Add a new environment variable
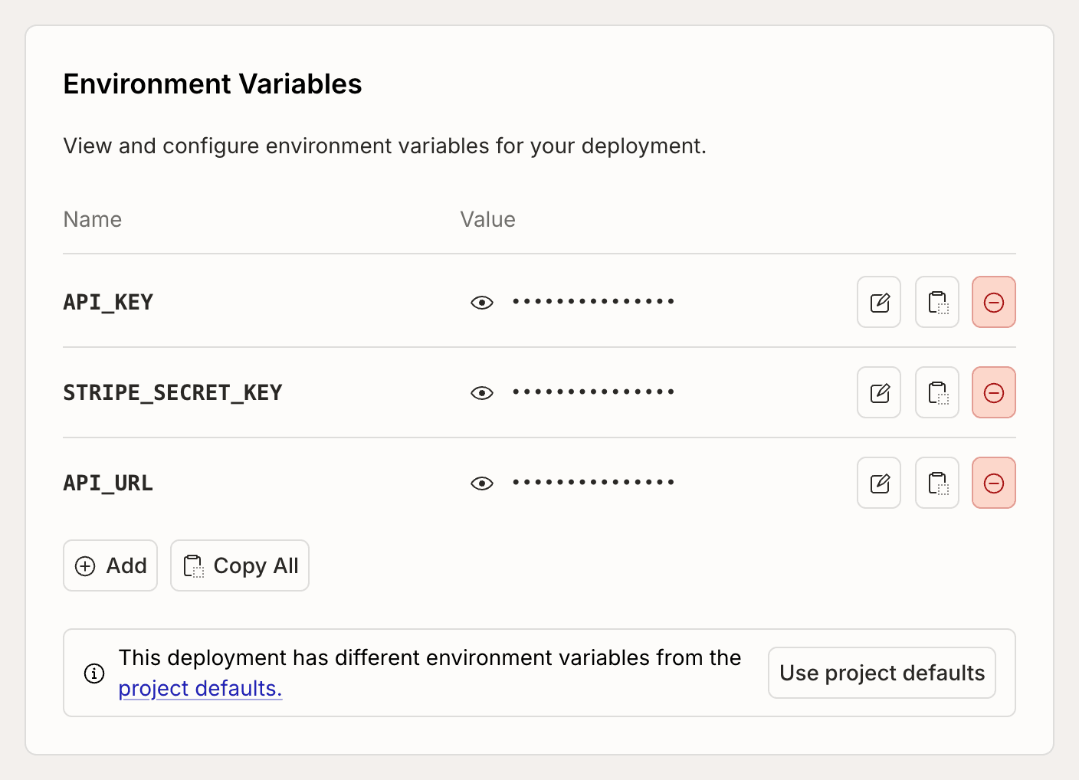Image resolution: width=1079 pixels, height=780 pixels. (110, 565)
